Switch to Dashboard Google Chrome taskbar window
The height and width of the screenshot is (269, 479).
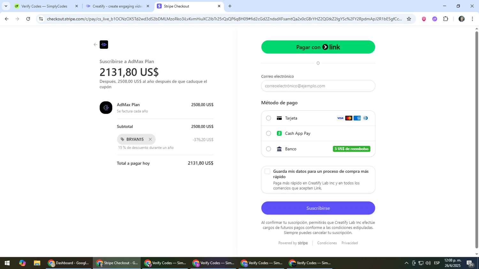[x=69, y=263]
